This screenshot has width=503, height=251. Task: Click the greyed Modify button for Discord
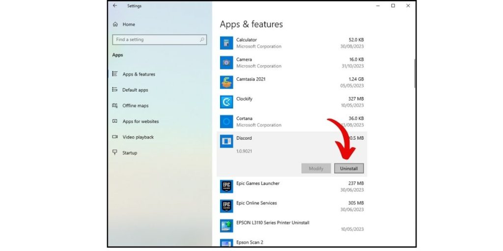(x=316, y=169)
